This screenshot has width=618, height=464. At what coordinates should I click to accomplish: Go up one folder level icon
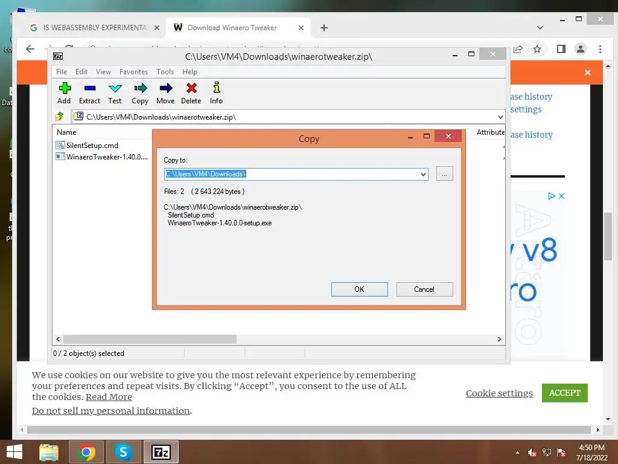(x=60, y=117)
